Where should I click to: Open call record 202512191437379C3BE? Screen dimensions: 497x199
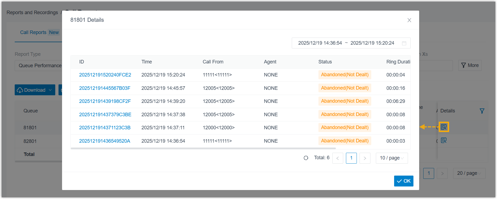[105, 115]
